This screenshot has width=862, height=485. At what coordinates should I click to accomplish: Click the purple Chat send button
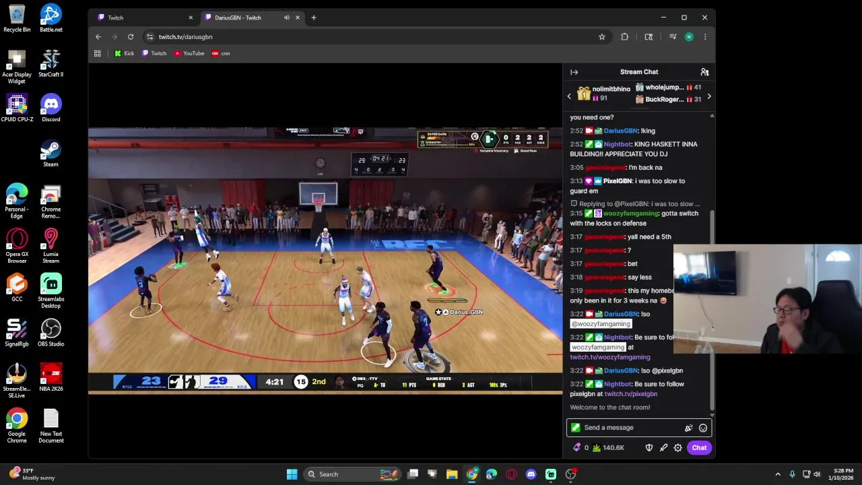point(699,448)
